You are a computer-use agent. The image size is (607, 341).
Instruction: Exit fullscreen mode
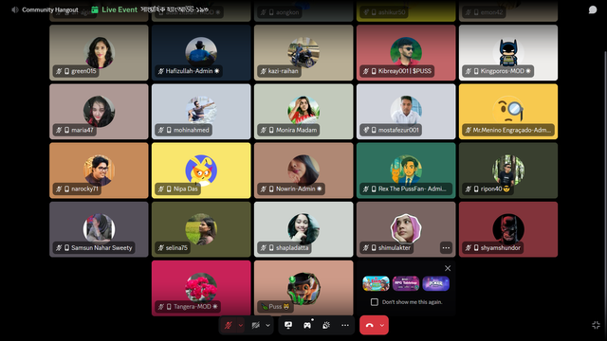coord(597,325)
